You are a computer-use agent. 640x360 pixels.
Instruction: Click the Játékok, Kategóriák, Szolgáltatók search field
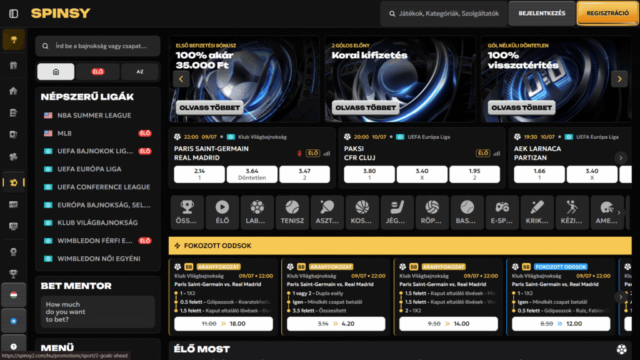tap(444, 14)
